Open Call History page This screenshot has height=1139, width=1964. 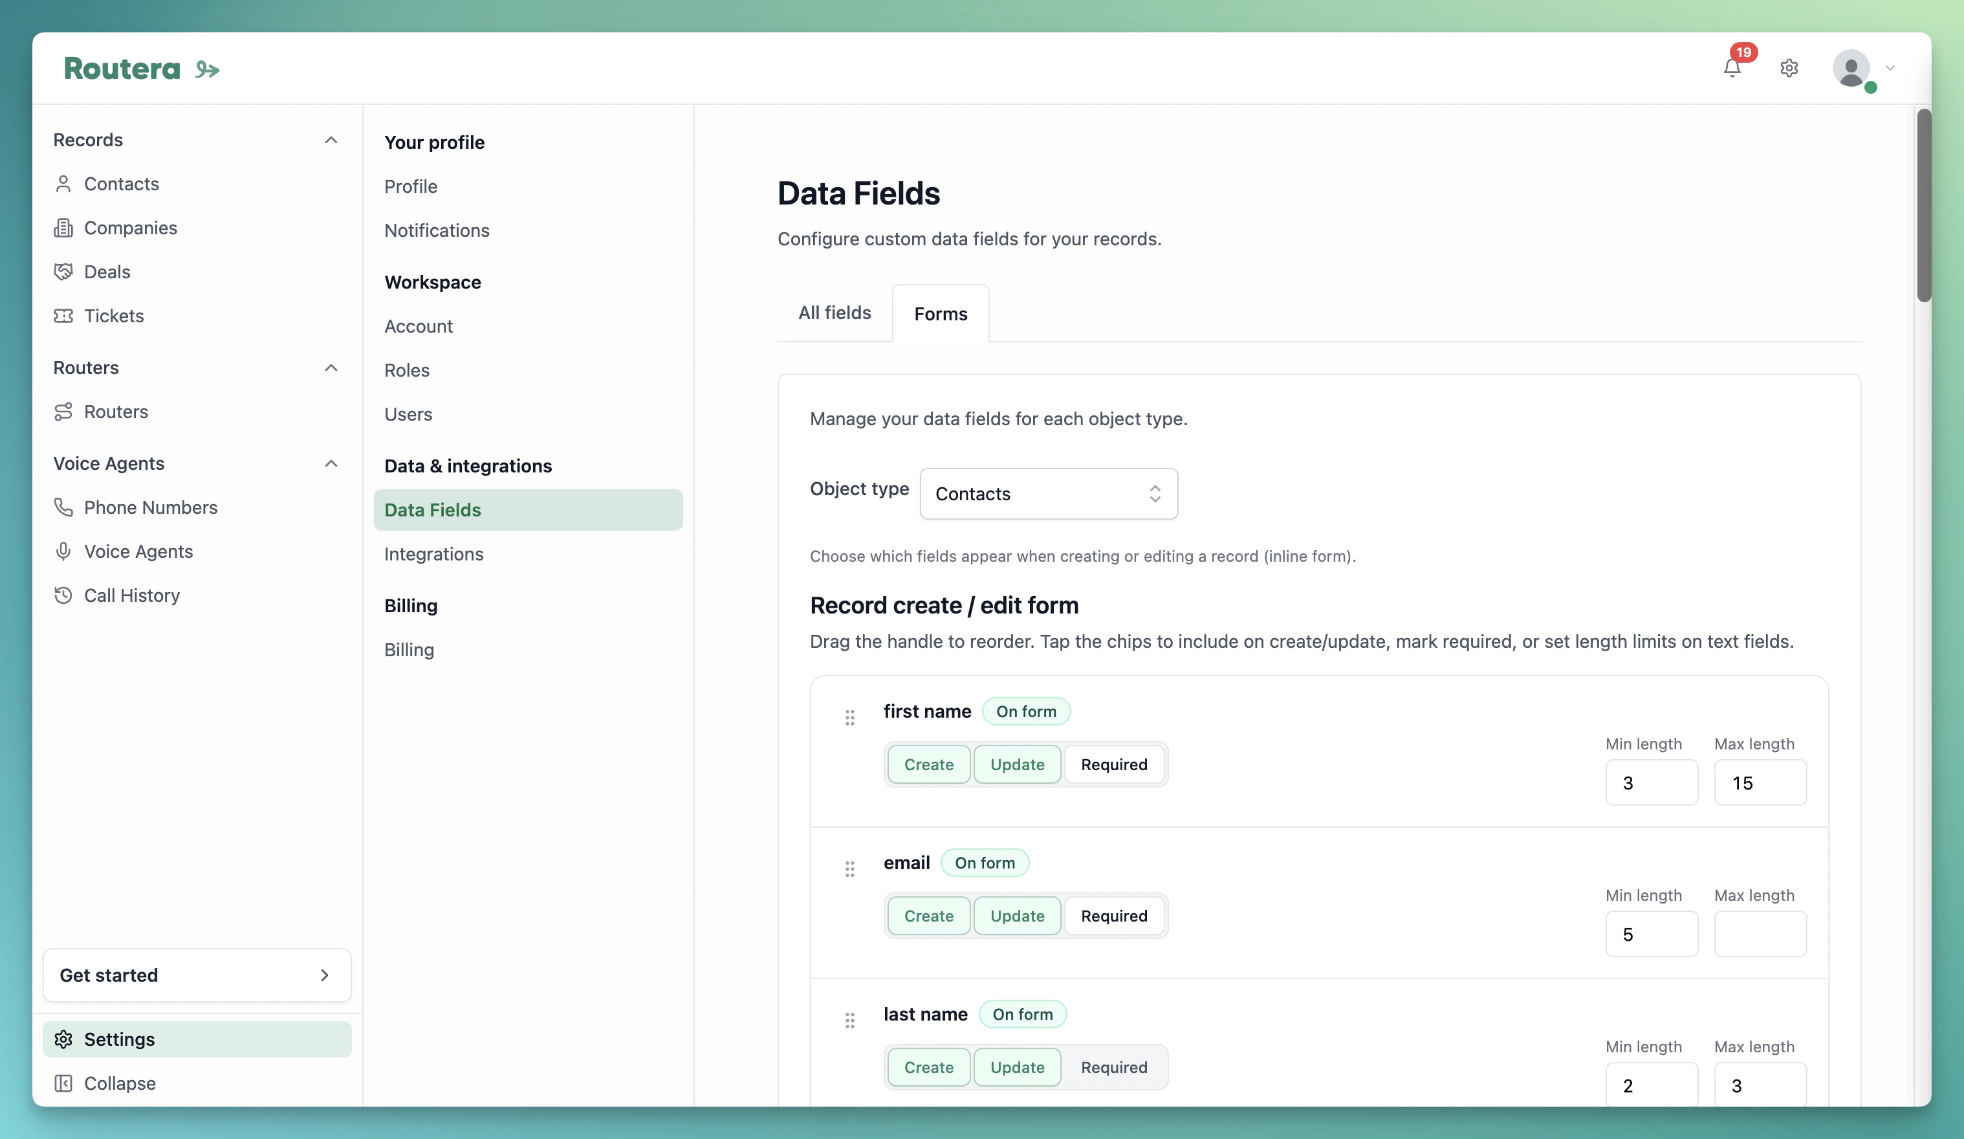click(132, 595)
